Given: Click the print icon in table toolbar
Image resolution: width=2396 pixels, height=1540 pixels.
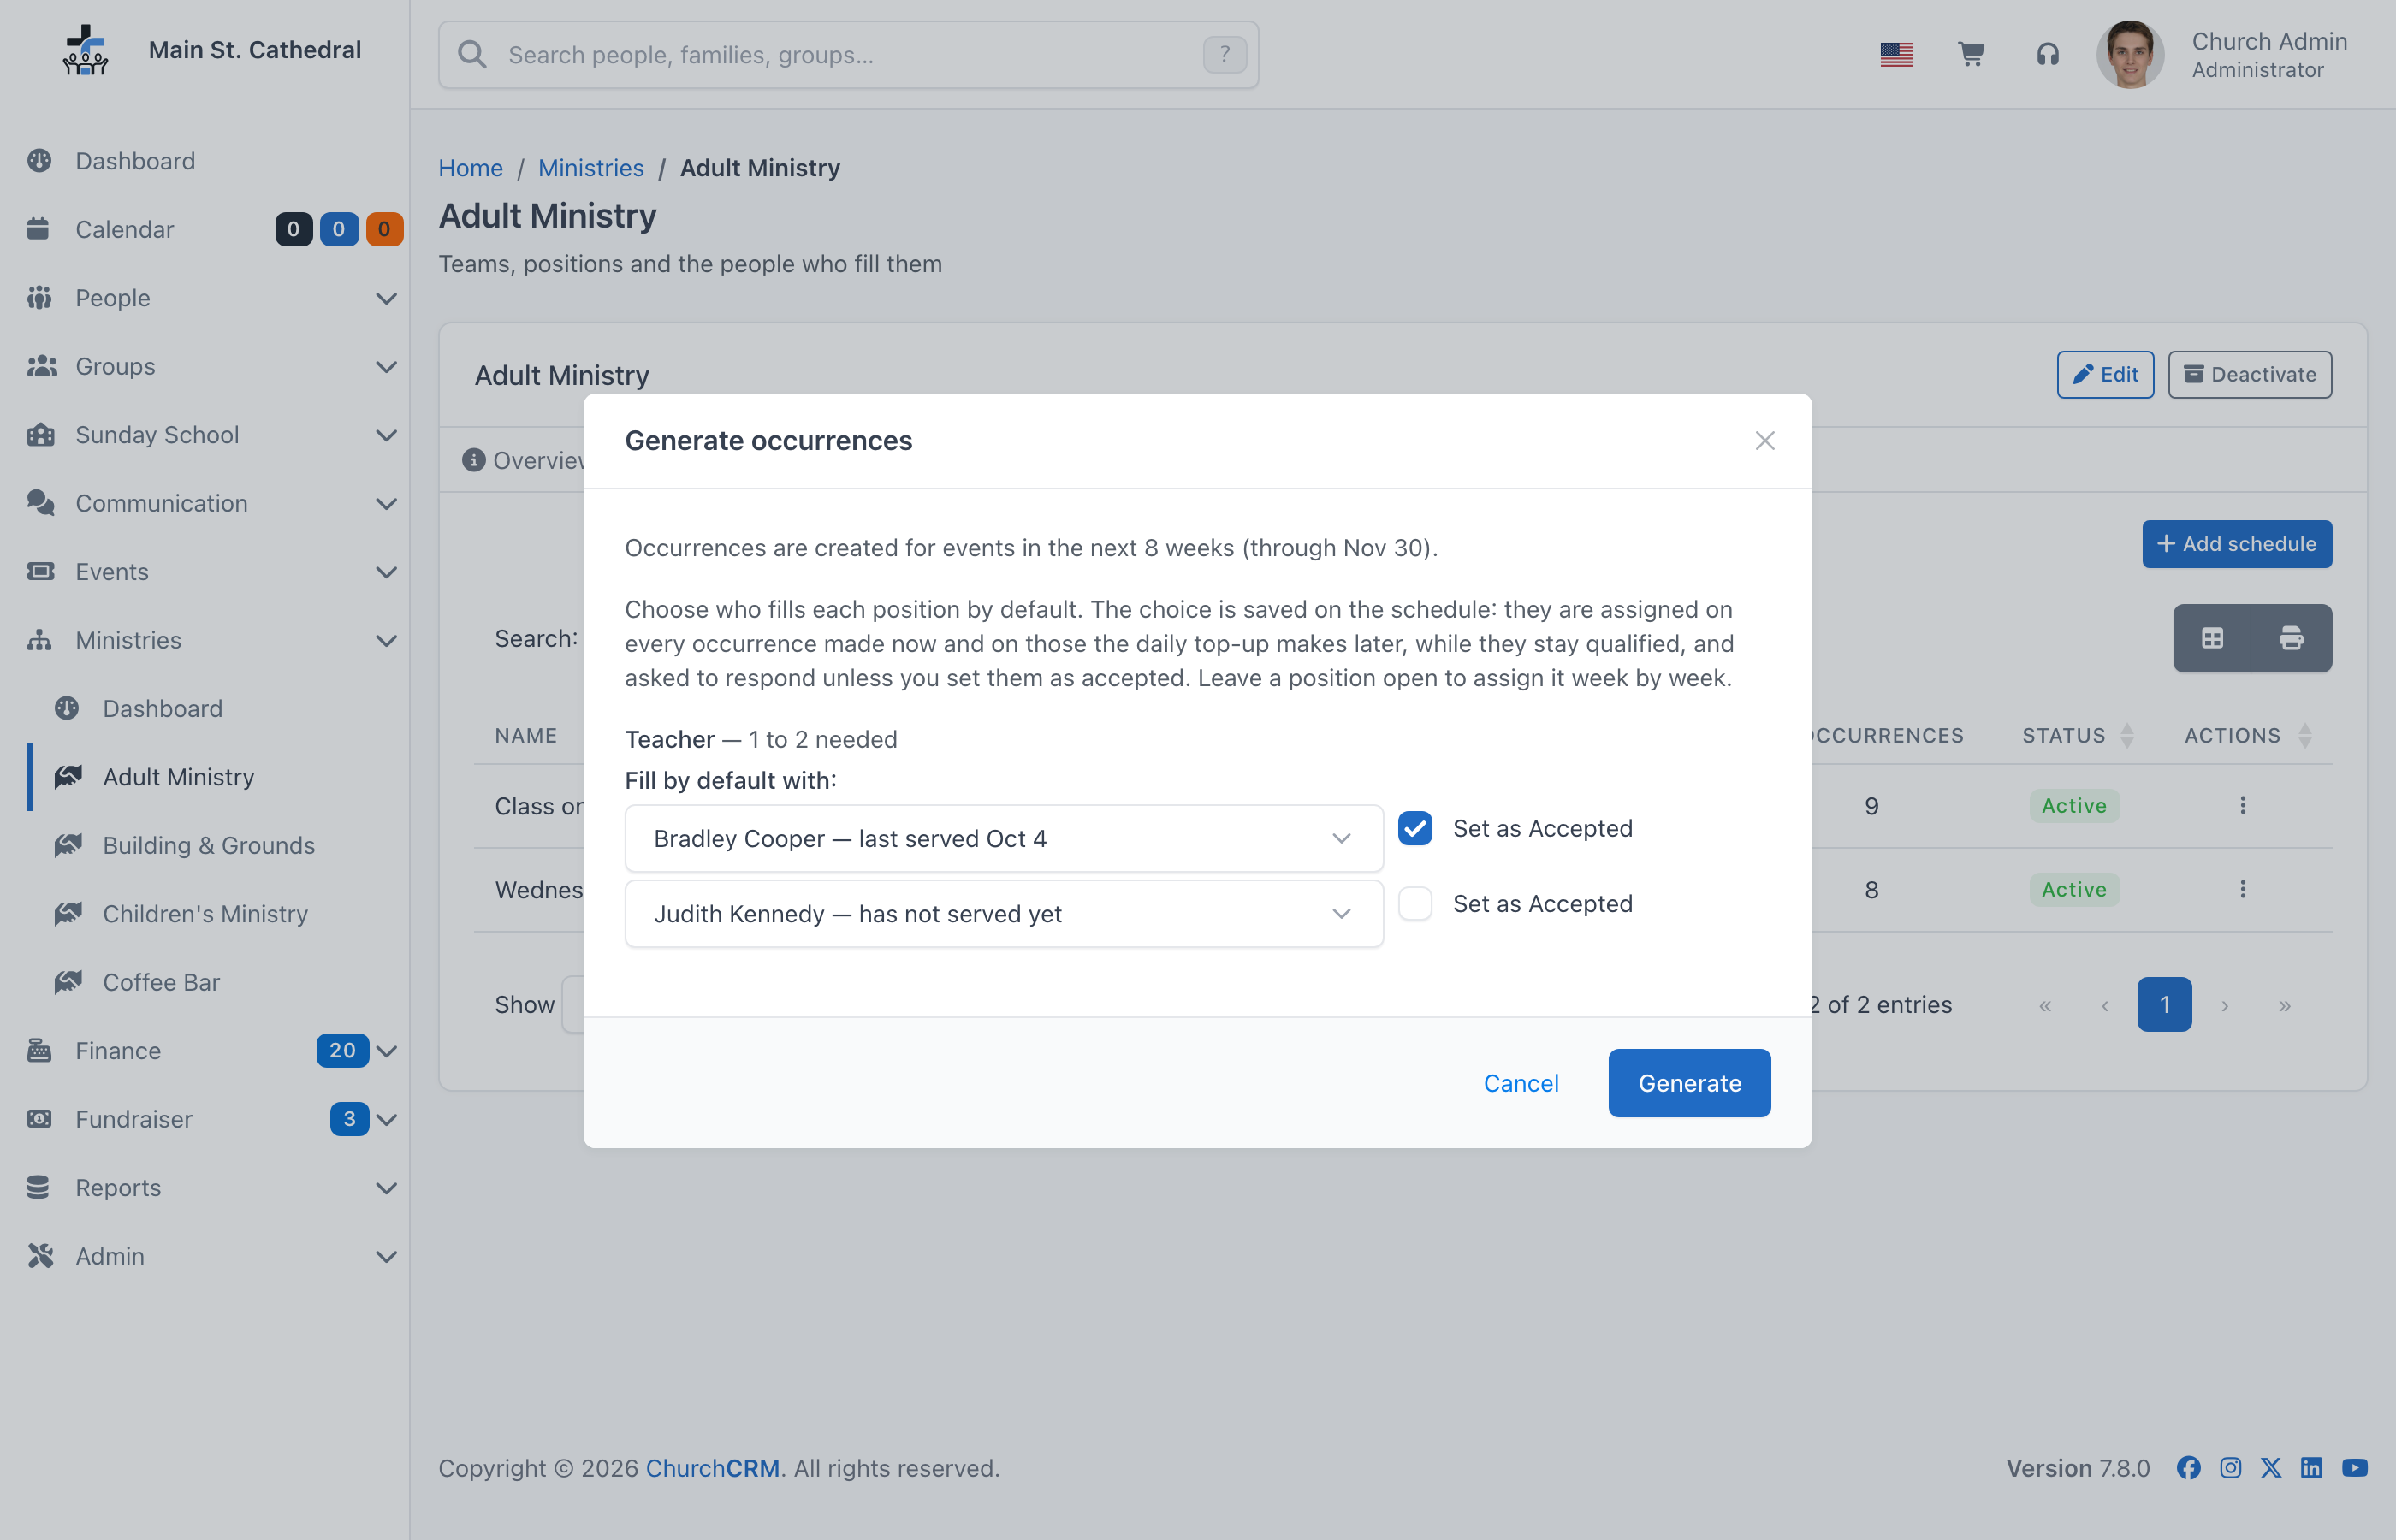Looking at the screenshot, I should point(2291,638).
